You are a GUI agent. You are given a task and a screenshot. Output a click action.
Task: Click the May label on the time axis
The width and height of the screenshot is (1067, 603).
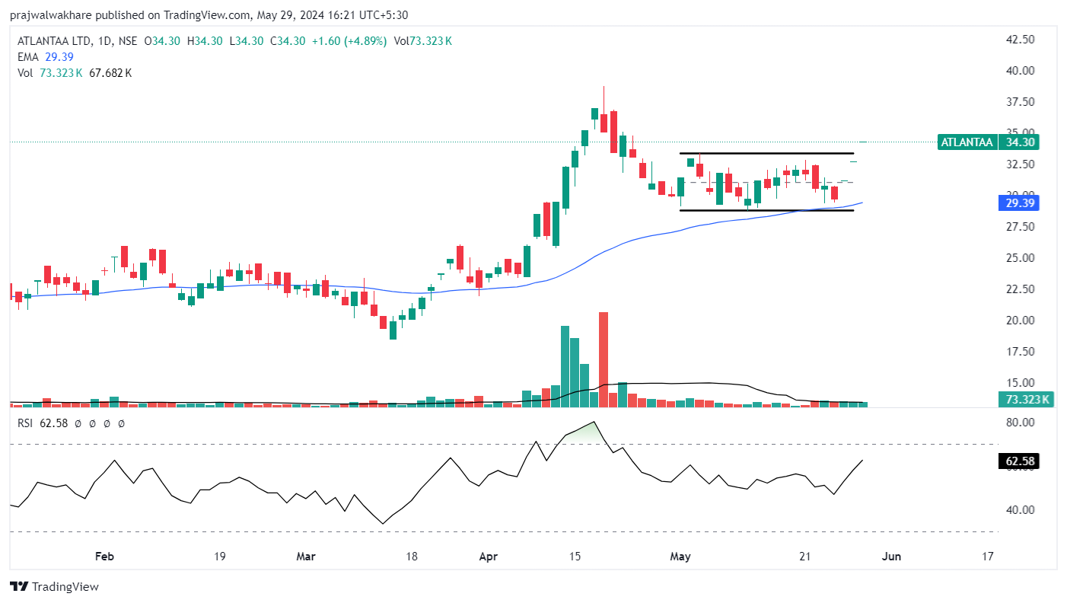click(680, 557)
